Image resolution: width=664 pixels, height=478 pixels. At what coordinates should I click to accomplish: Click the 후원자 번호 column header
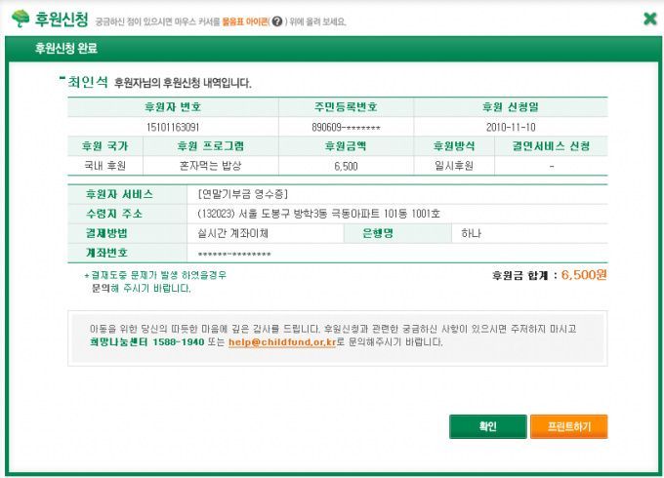(x=173, y=107)
